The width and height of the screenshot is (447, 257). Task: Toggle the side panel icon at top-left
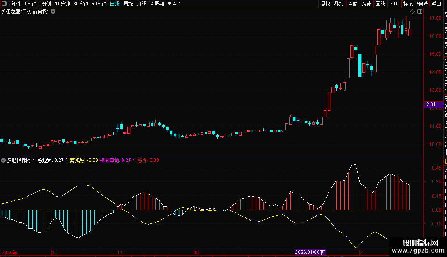click(4, 4)
